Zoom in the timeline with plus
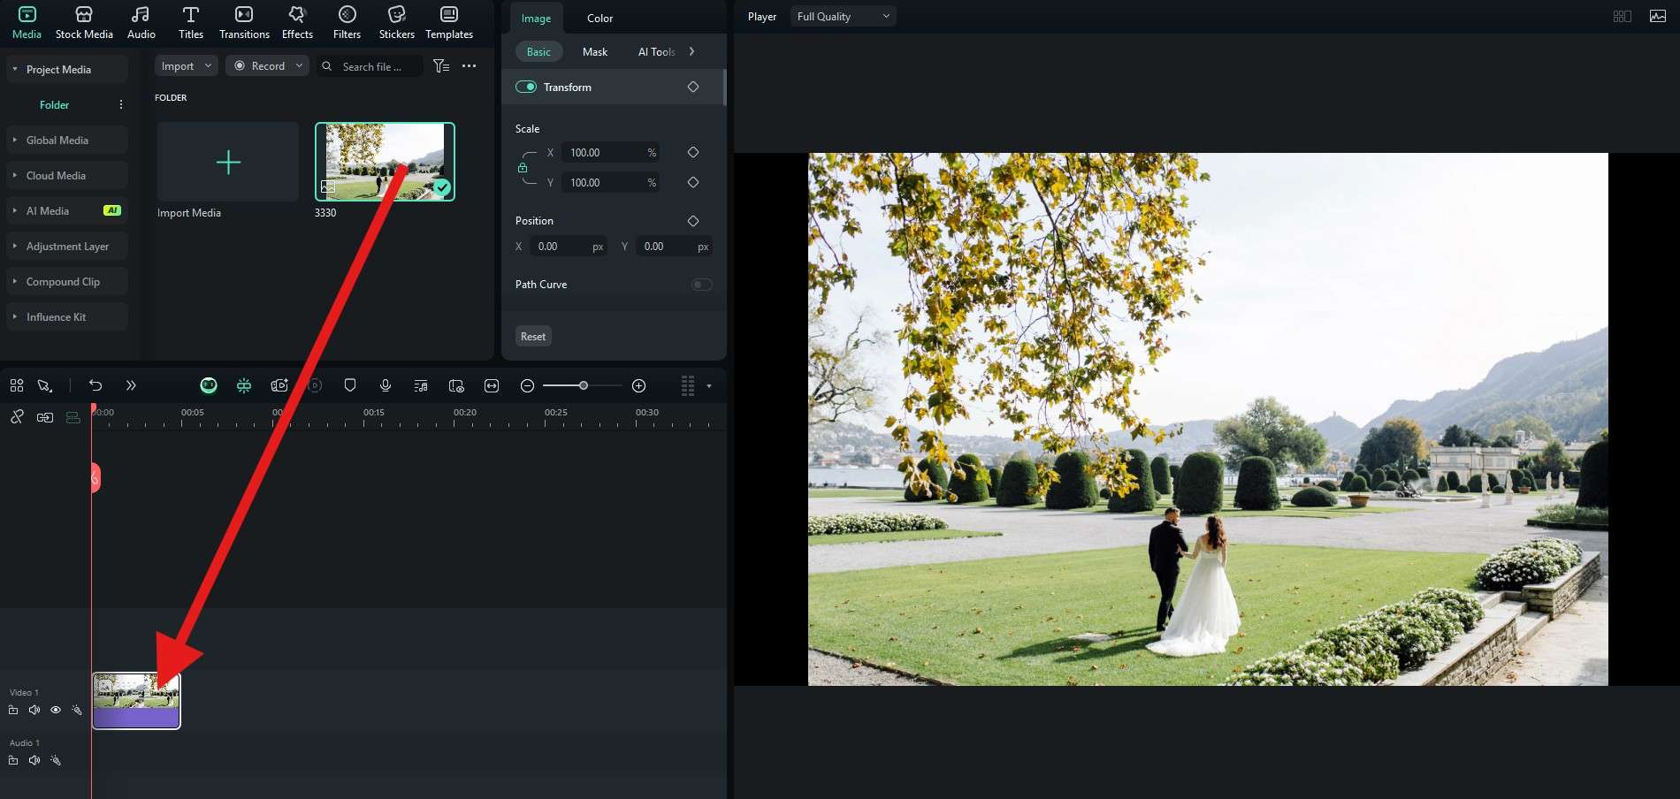Viewport: 1680px width, 799px height. tap(639, 385)
